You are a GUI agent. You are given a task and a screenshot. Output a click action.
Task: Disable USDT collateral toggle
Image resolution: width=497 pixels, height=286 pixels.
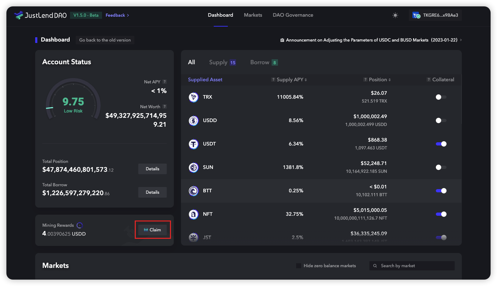441,144
